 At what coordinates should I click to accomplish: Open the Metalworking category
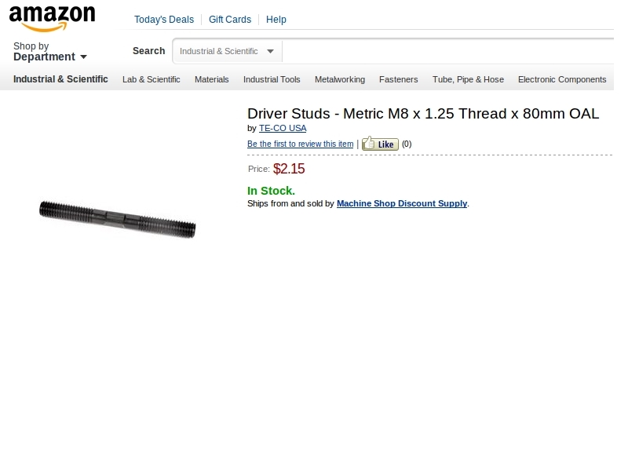340,79
